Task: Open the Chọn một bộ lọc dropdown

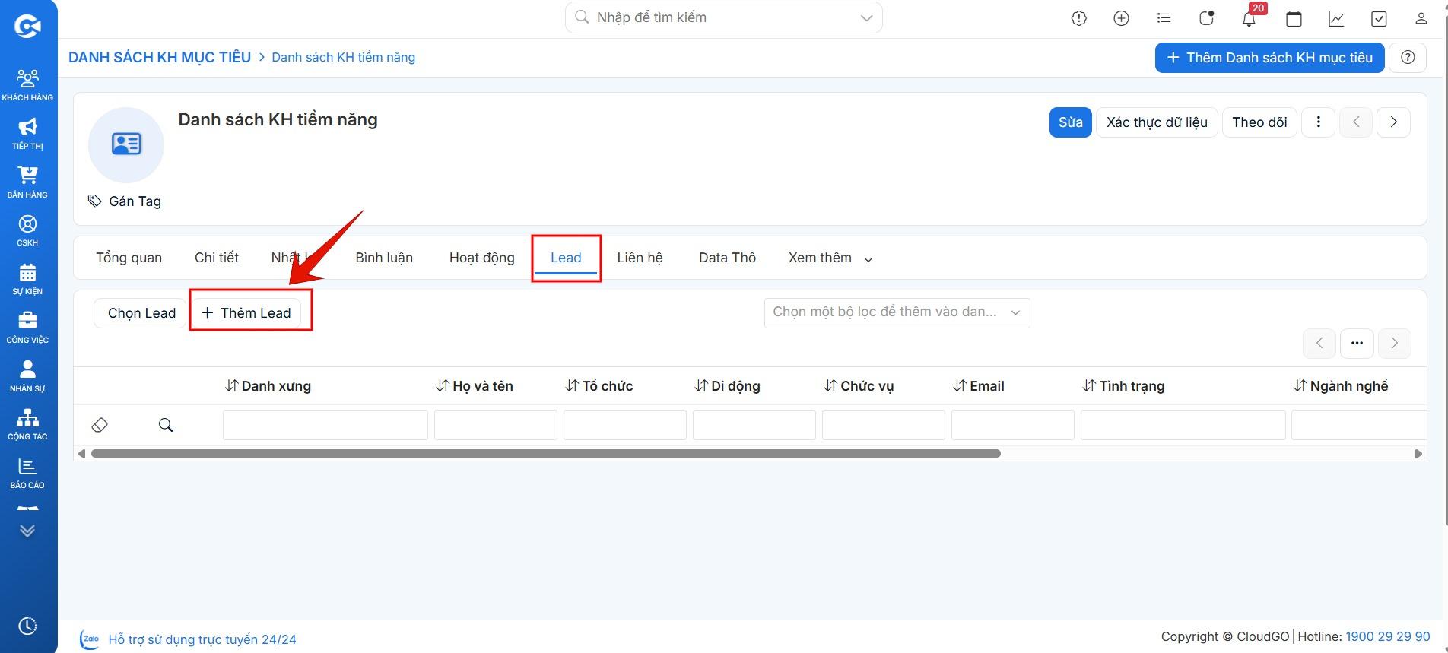Action: [897, 312]
